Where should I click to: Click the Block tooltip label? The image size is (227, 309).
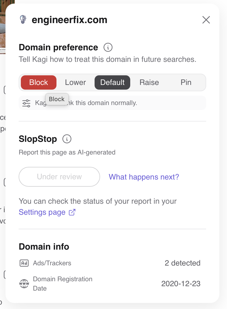point(57,99)
